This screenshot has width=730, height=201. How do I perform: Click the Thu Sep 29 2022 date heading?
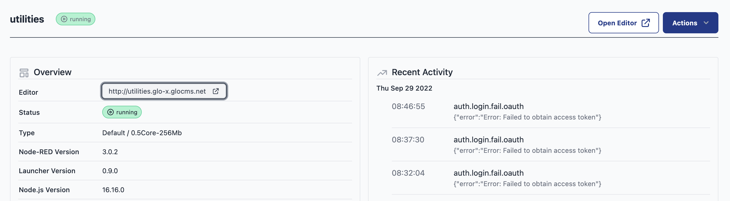click(405, 88)
